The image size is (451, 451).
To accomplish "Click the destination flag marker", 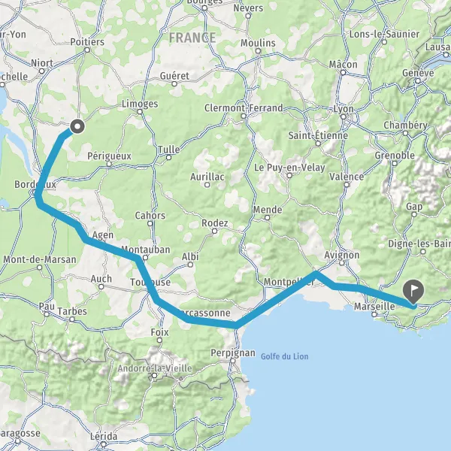I will click(413, 291).
